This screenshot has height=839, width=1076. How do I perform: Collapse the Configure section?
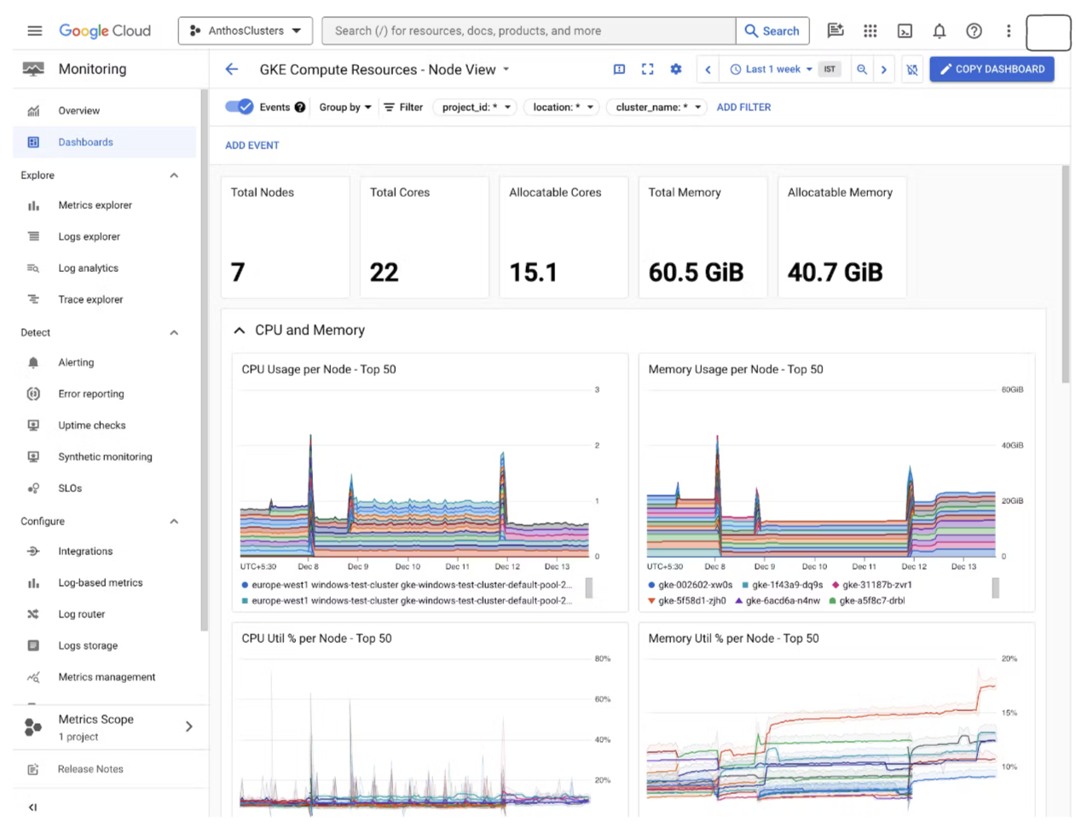tap(174, 522)
